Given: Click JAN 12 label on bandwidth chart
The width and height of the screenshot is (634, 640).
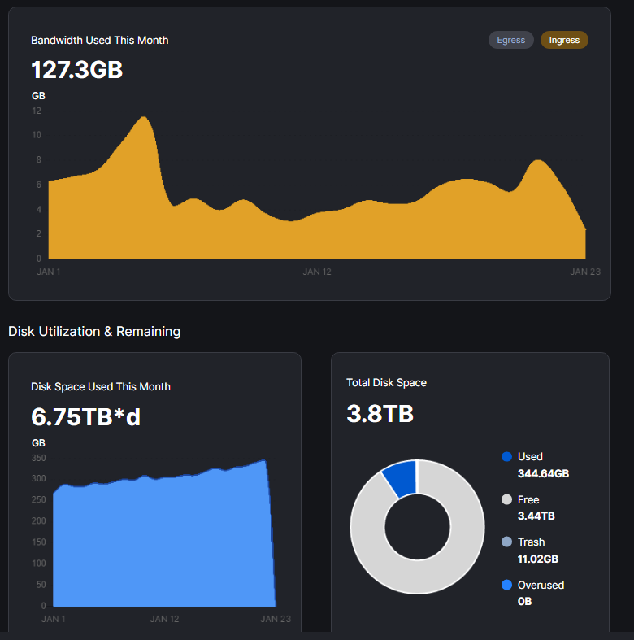Looking at the screenshot, I should pos(317,272).
